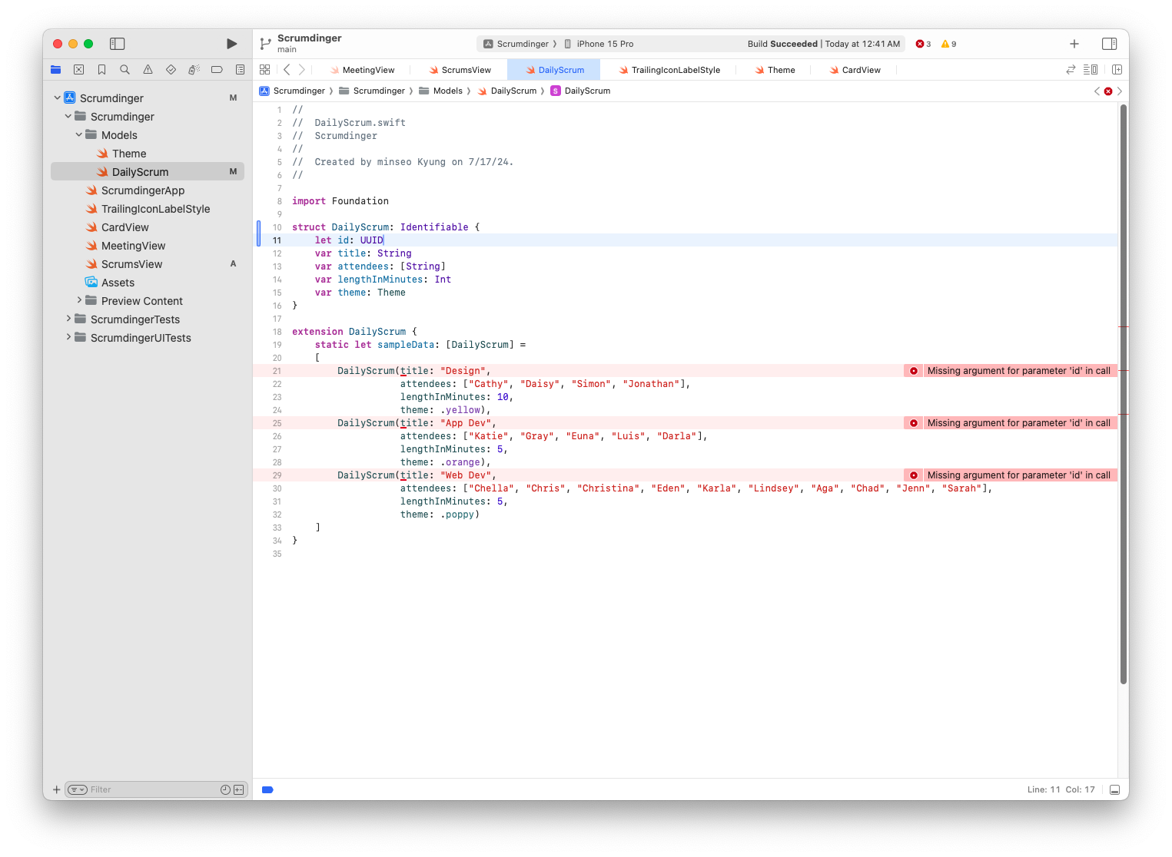The width and height of the screenshot is (1172, 857).
Task: Add new file with navigator plus button
Action: 56,789
